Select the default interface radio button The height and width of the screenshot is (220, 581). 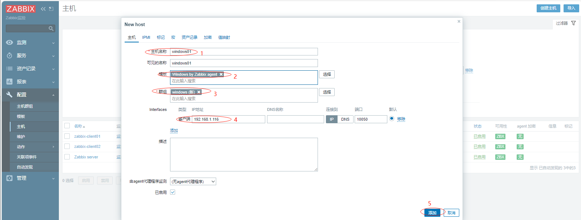tap(392, 119)
